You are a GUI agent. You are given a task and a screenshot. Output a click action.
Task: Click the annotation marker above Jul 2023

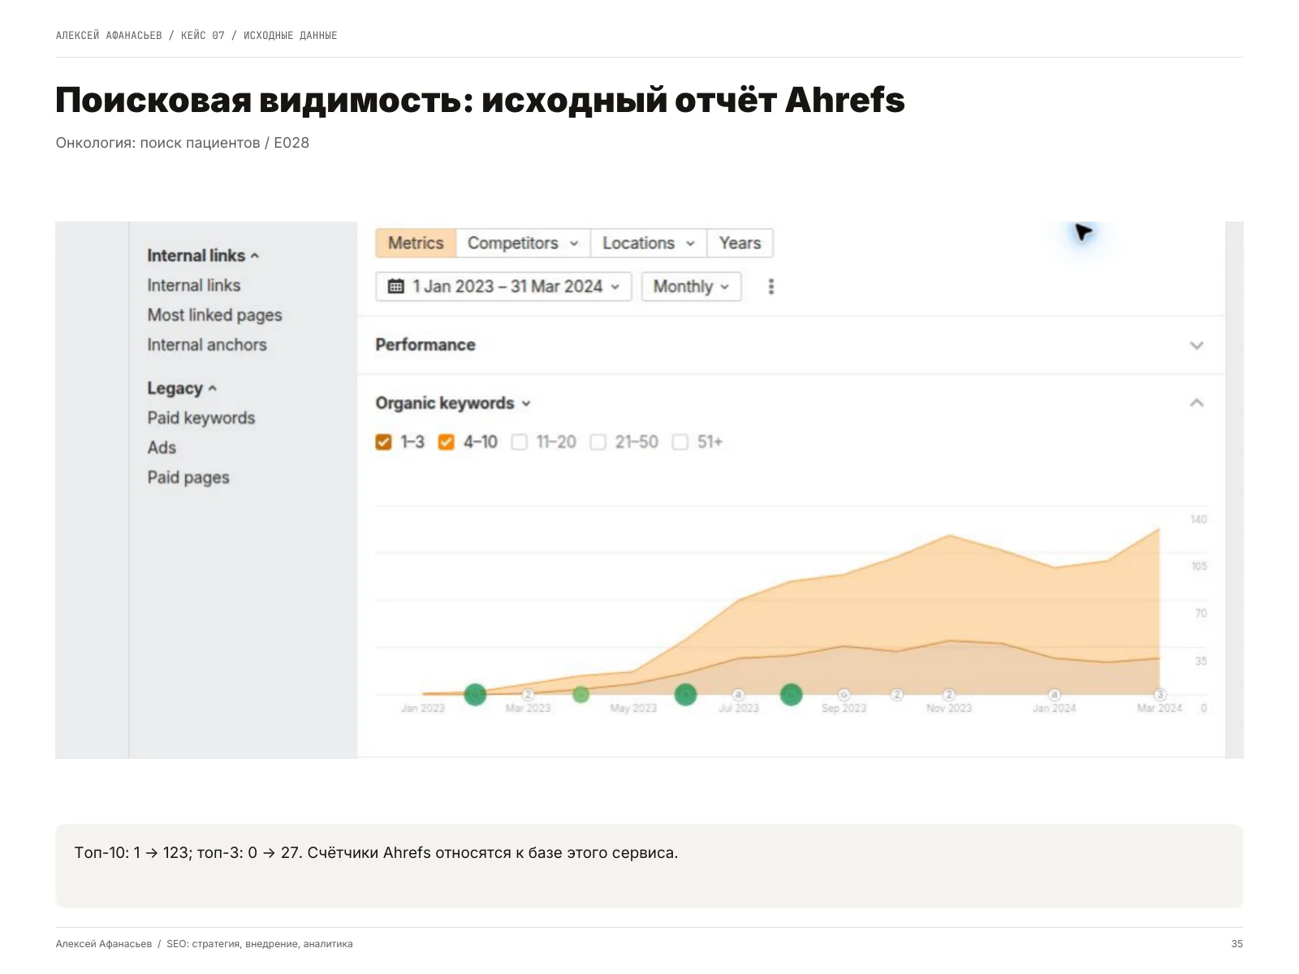pyautogui.click(x=738, y=695)
